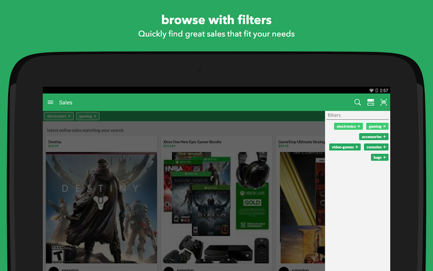Screen dimensions: 433x271
Task: Open the hamburger navigation menu
Action: (x=50, y=102)
